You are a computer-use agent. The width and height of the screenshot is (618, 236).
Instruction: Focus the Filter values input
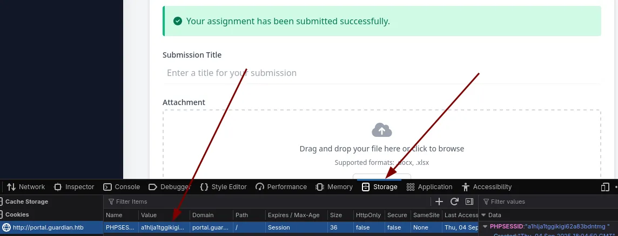(548, 202)
